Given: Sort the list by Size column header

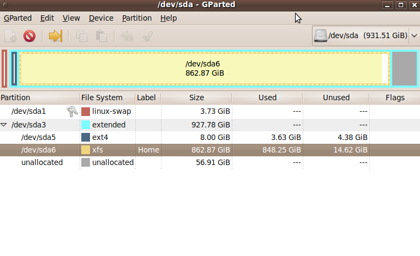Looking at the screenshot, I should 196,97.
